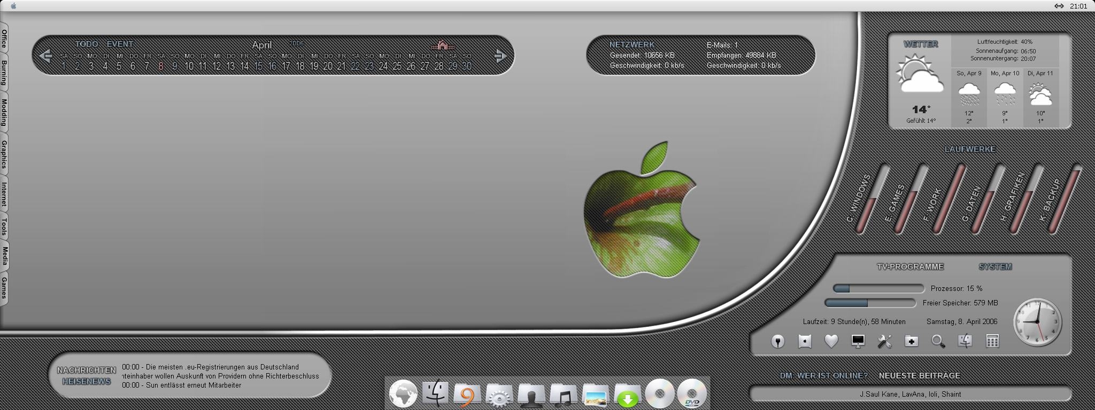Click the weather icon for Mo, Apr 10

[x=1005, y=94]
